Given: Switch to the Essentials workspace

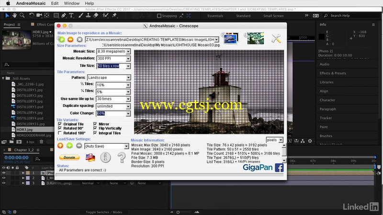Looking at the screenshot, I should point(215,16).
